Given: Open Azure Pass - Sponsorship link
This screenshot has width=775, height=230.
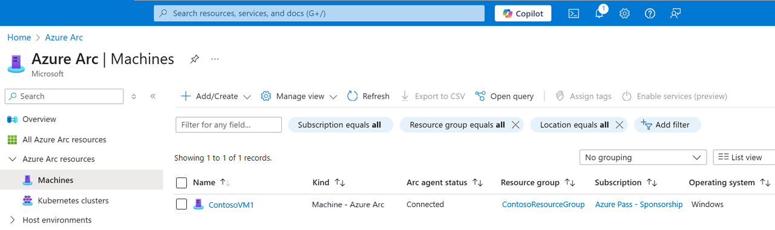Looking at the screenshot, I should point(639,205).
